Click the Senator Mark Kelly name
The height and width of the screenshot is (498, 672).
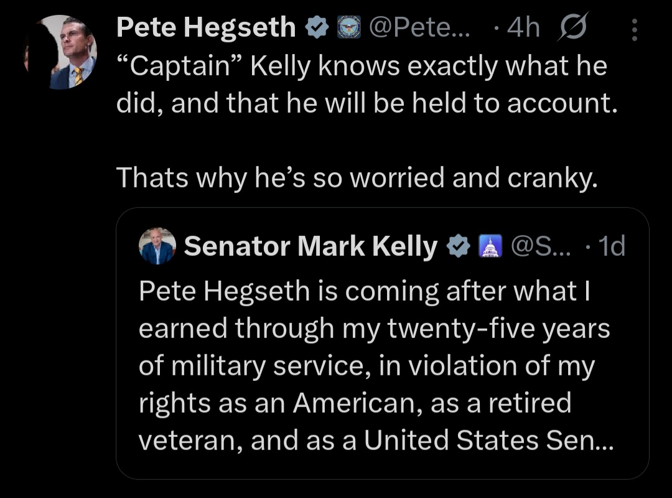coord(311,247)
